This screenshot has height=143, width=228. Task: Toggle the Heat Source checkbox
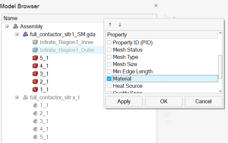pos(109,86)
